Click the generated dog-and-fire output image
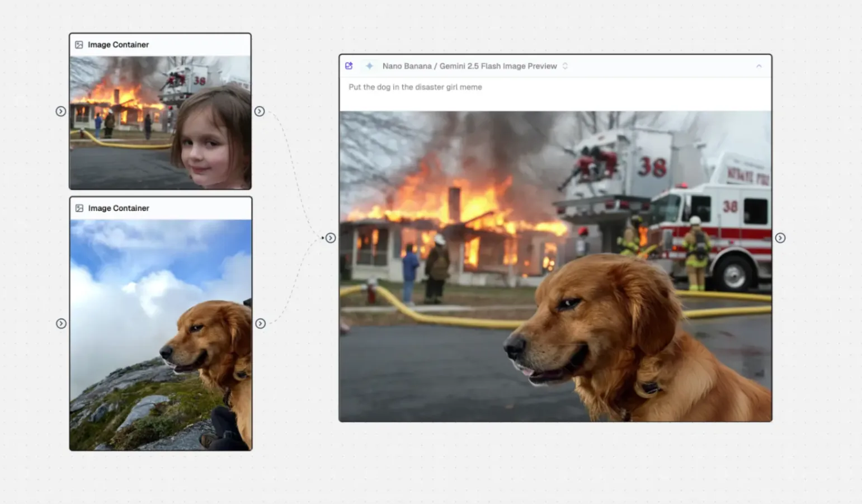The height and width of the screenshot is (504, 862). [x=555, y=266]
